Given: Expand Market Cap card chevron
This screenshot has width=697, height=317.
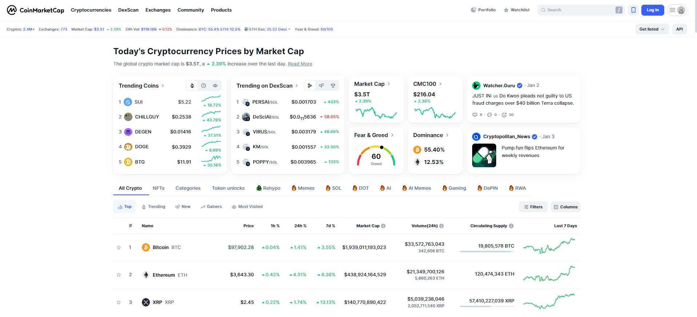Looking at the screenshot, I should point(389,84).
